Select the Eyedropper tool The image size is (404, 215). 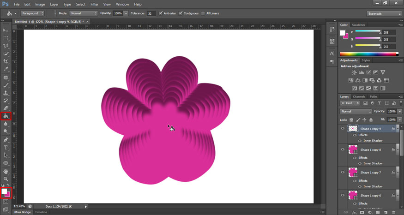point(6,69)
